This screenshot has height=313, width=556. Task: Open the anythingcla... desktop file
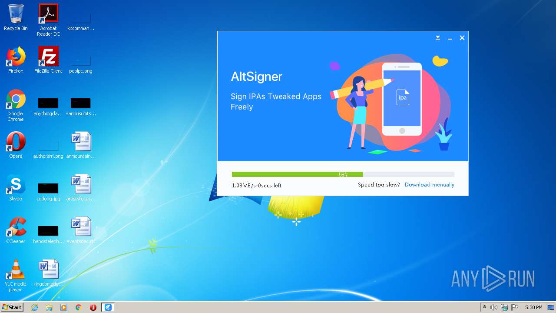[48, 107]
